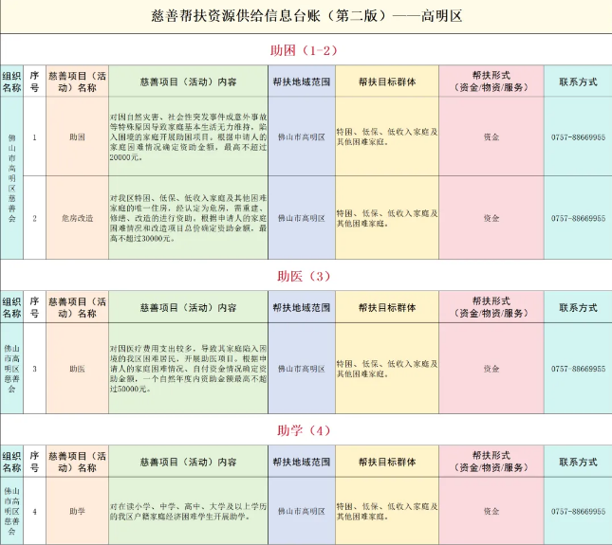Click 联系方式 header in the 助医 table
The image size is (612, 545).
[578, 307]
